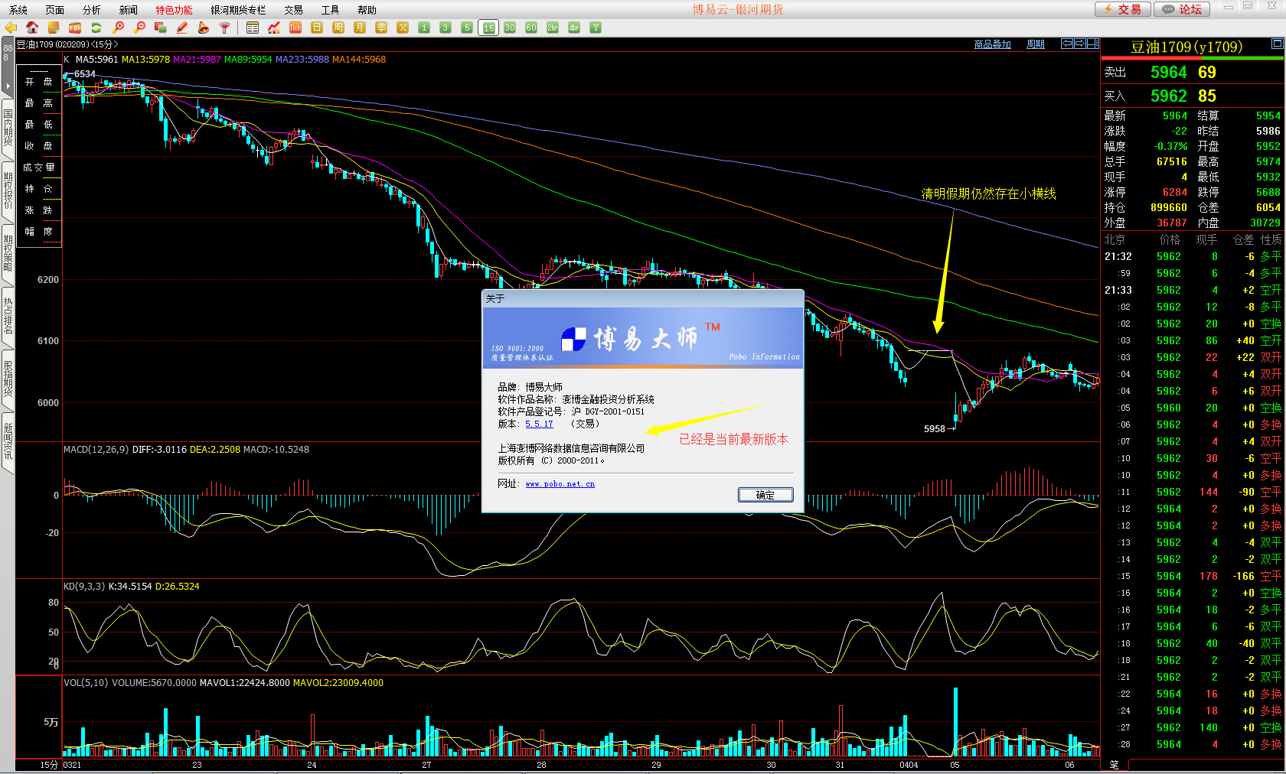Open the www.pobo.net.cn website link
1286x774 pixels.
560,484
